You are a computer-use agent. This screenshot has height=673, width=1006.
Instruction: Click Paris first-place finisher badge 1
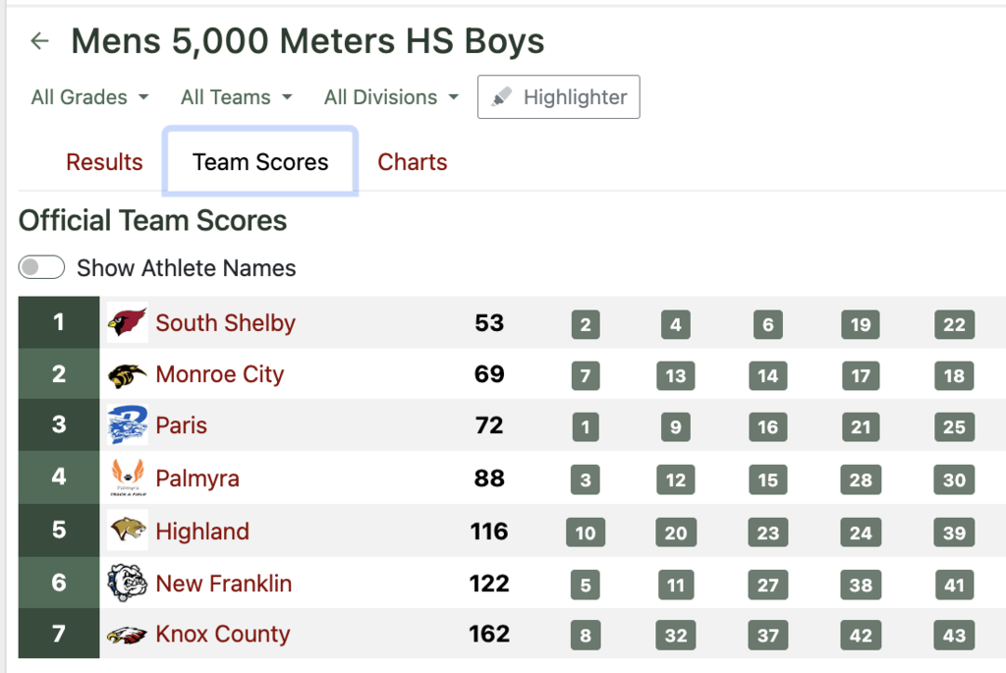tap(586, 427)
